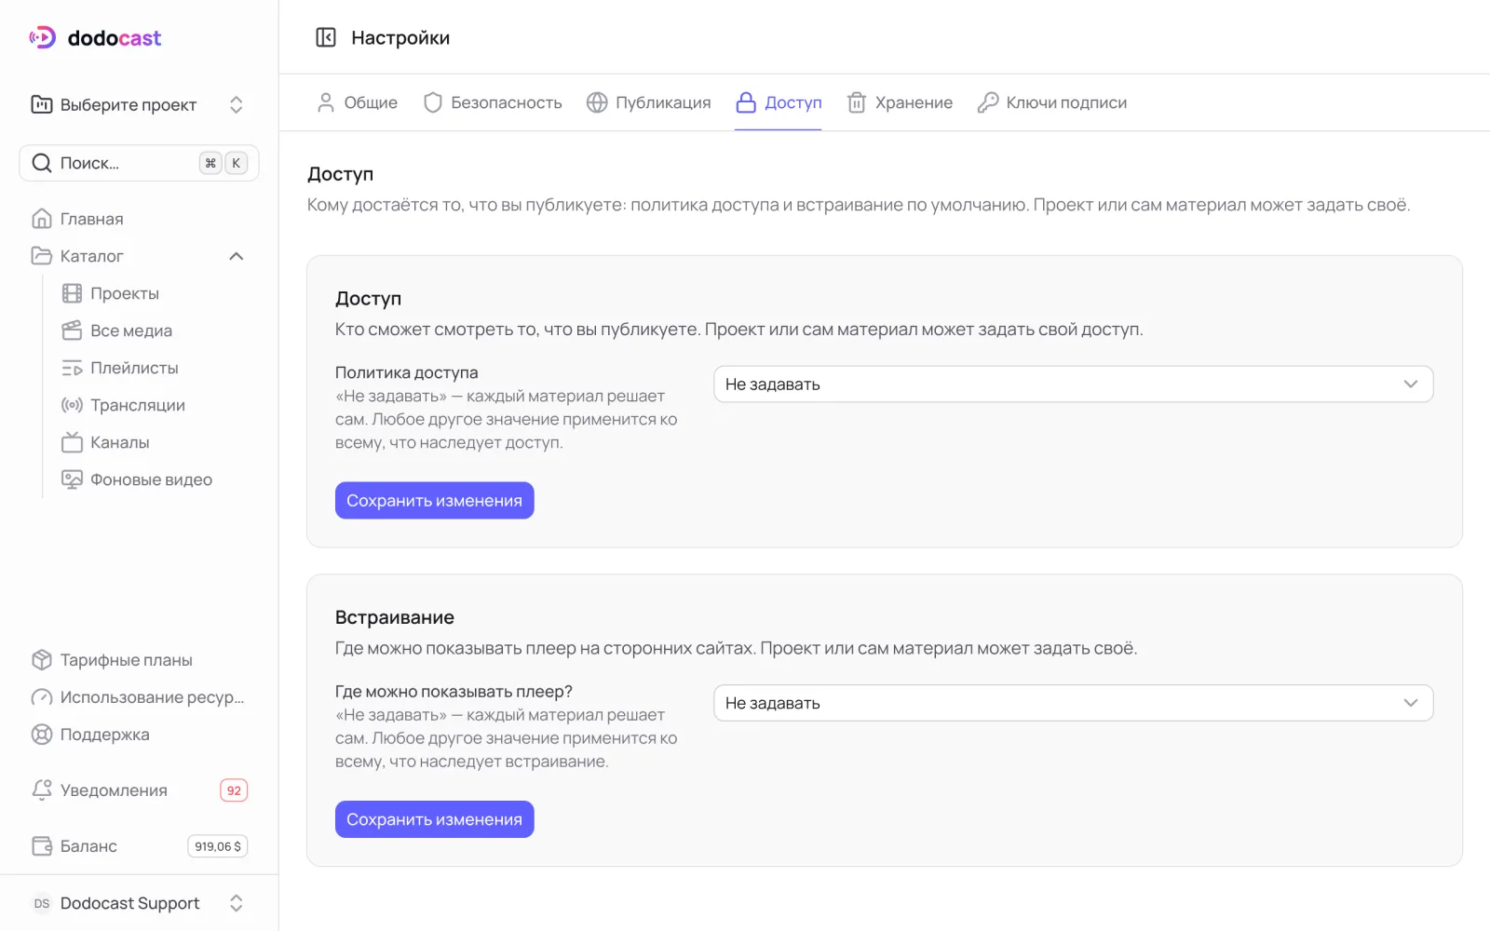Viewport: 1490px width, 931px height.
Task: Open the Публикация tab
Action: tap(649, 102)
